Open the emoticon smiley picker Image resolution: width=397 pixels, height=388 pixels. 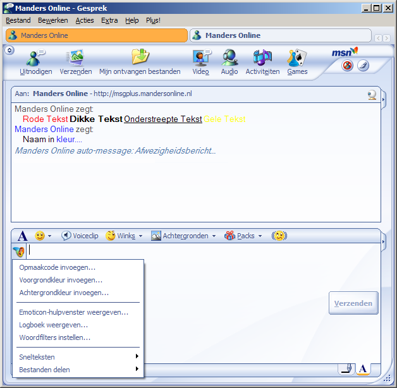click(40, 236)
